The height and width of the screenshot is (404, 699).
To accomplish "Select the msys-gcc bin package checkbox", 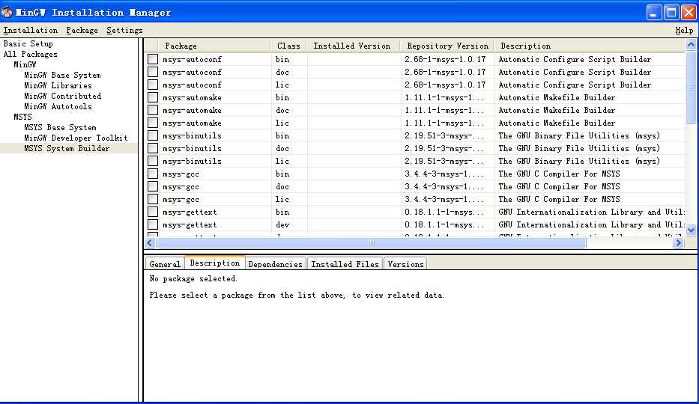I will (x=153, y=174).
